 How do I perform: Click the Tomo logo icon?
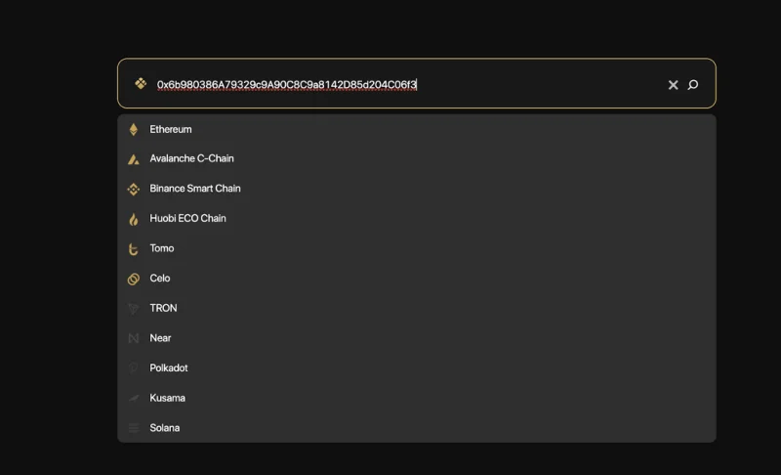133,249
